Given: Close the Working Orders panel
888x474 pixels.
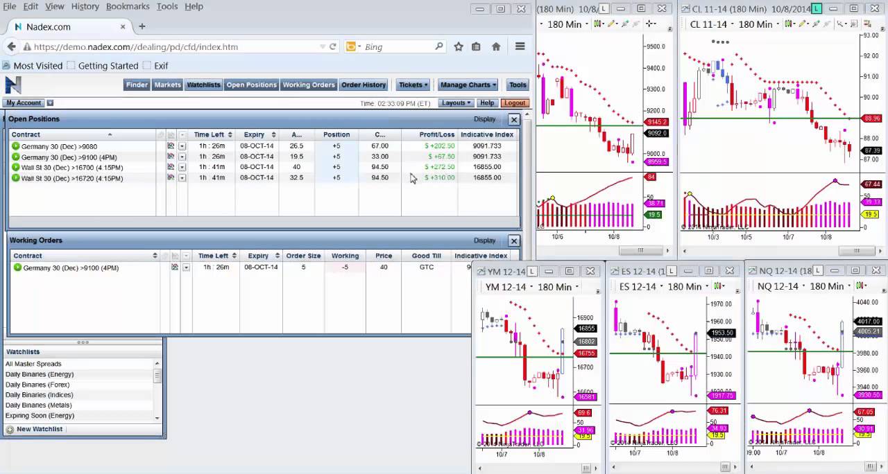Looking at the screenshot, I should pos(514,240).
